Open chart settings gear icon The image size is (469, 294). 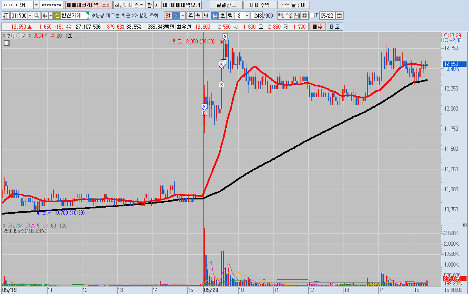[305, 16]
